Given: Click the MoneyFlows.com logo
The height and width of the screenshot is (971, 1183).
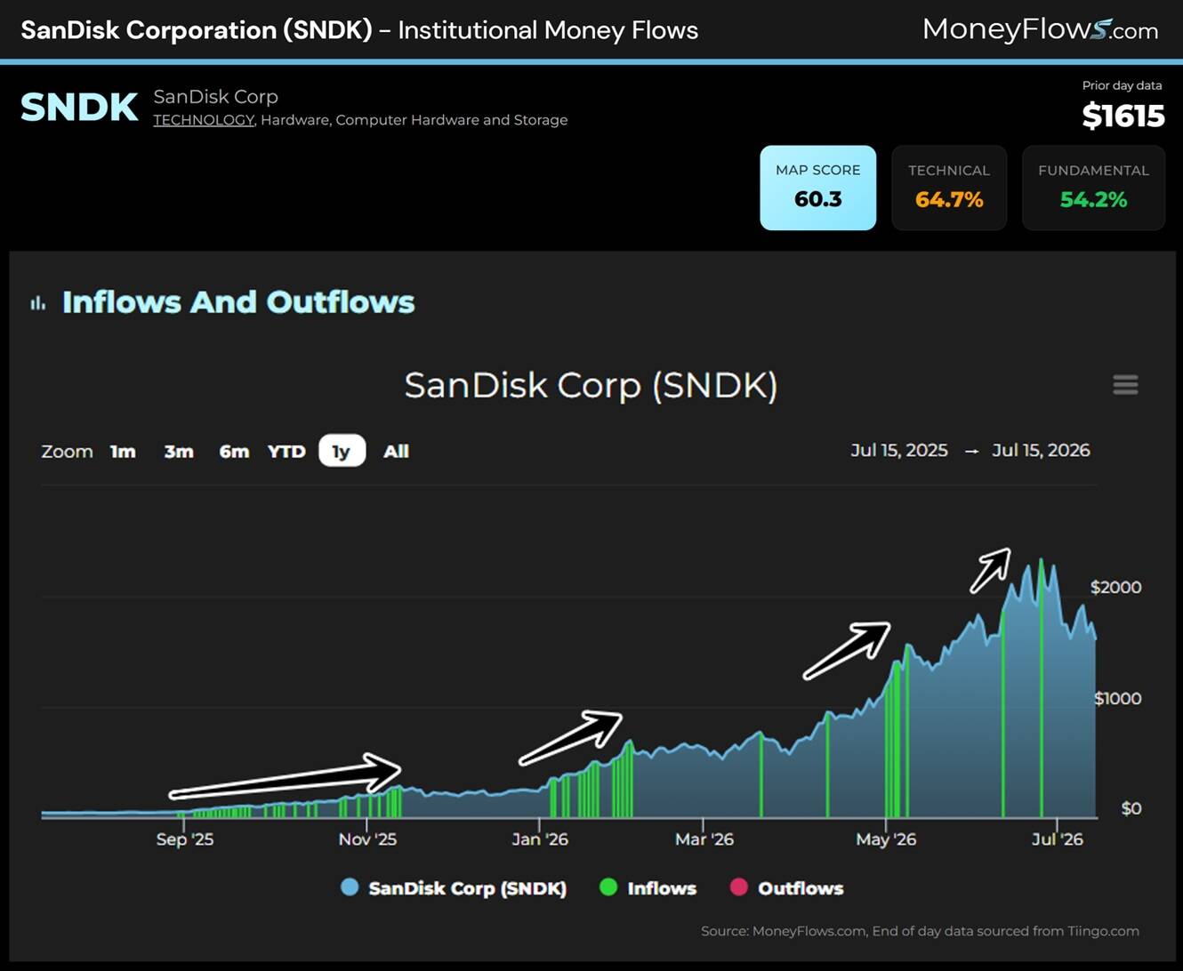Looking at the screenshot, I should [x=1041, y=29].
